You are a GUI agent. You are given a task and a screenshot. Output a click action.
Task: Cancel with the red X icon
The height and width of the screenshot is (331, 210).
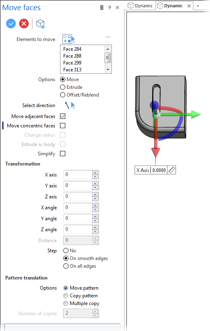(24, 24)
